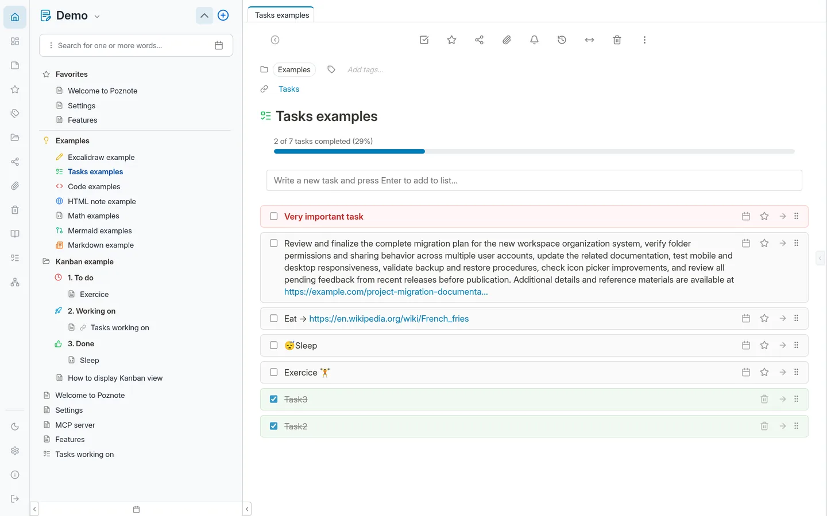Click the favorite star in note toolbar
This screenshot has height=516, width=827.
tap(452, 40)
